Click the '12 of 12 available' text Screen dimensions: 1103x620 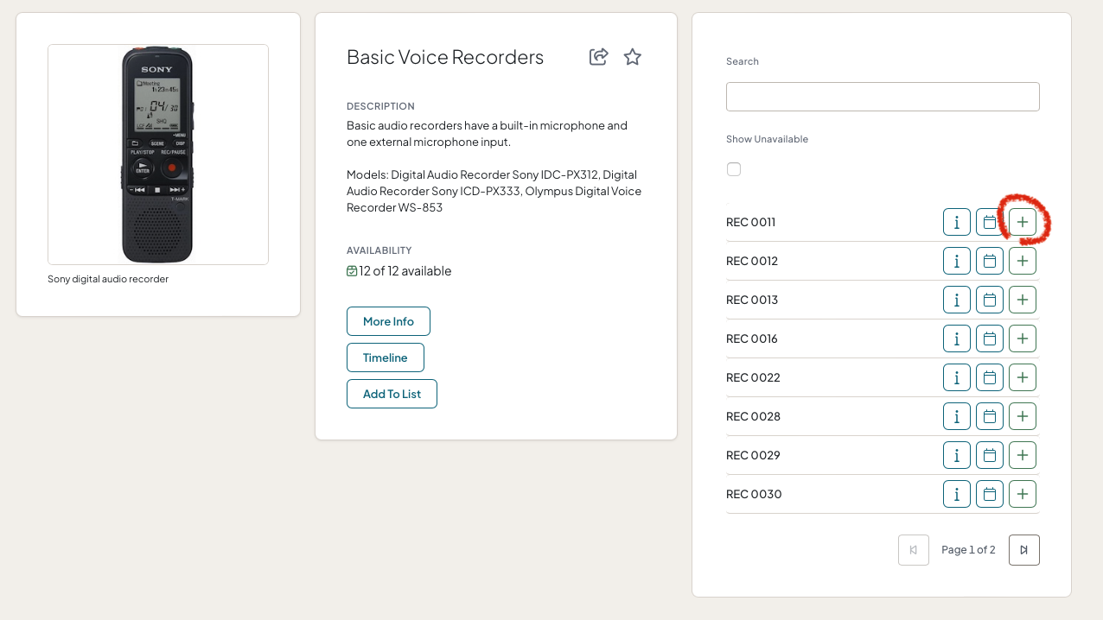[405, 271]
